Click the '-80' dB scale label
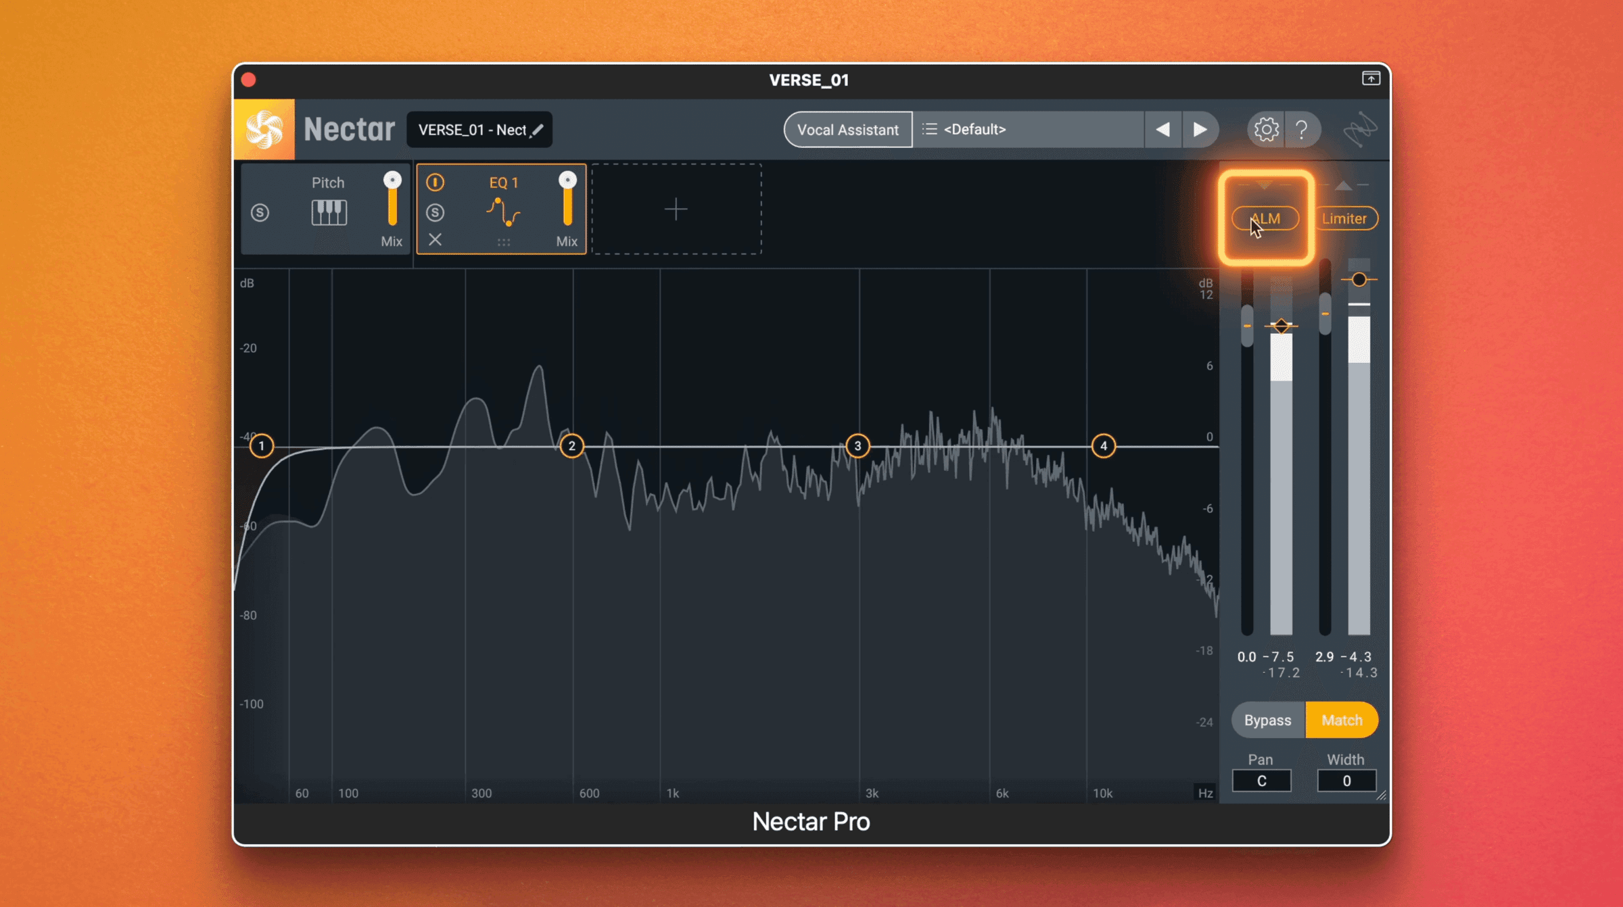Viewport: 1623px width, 907px height. point(249,616)
